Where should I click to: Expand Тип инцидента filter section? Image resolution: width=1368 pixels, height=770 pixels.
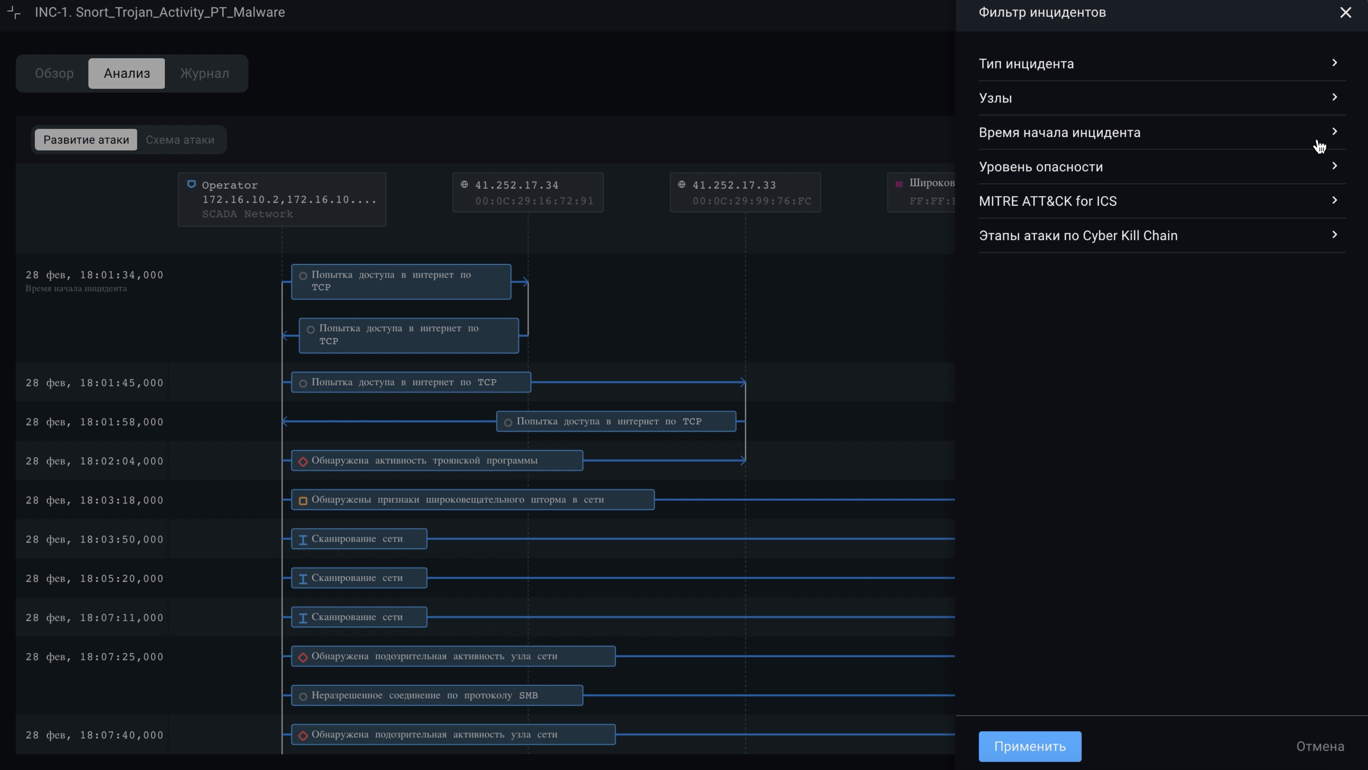(1162, 64)
